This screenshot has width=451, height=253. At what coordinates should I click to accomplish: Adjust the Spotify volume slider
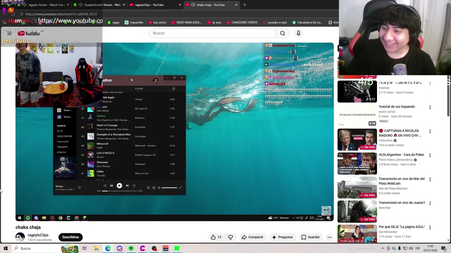169,188
